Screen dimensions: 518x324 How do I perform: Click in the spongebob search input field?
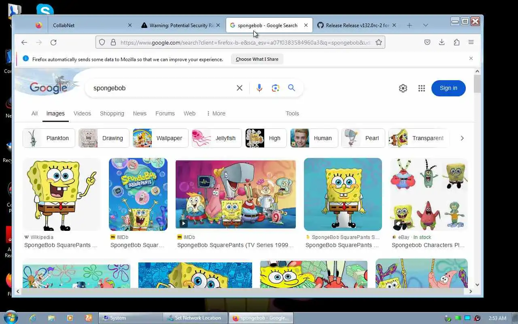(x=162, y=88)
